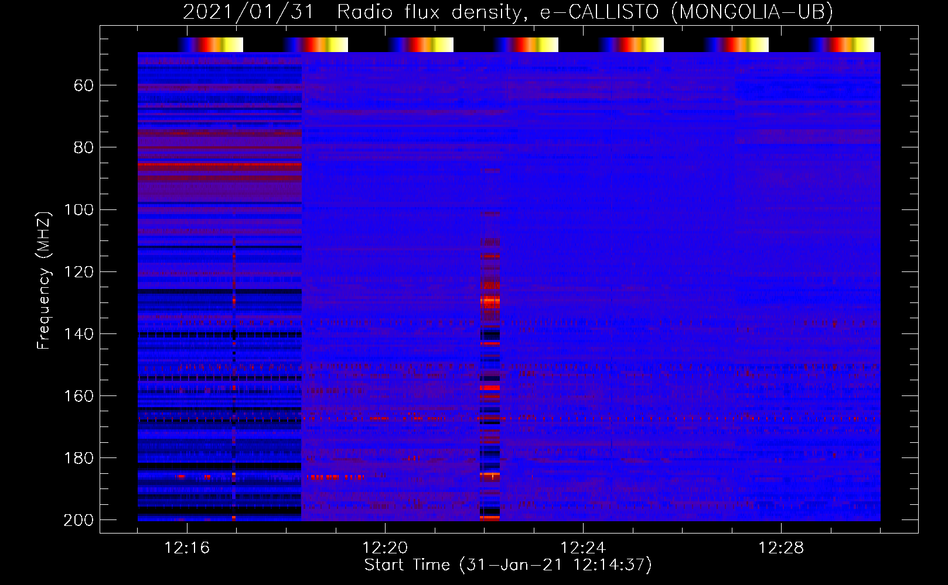Click the plot title "2021/01/31 Radio flux density, e-CALLISTO (MONGOLIA-UB)"
This screenshot has height=585, width=948.
pos(508,12)
